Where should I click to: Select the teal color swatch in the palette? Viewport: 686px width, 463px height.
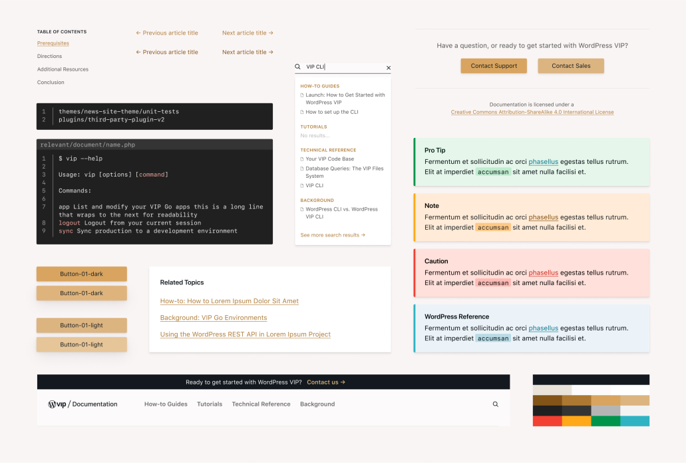click(x=635, y=421)
